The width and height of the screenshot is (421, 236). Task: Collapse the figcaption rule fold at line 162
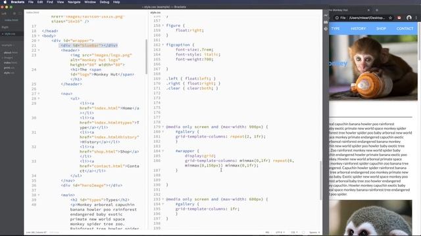[x=162, y=45]
